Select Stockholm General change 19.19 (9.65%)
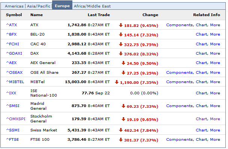228x149 pixels. pos(142,119)
